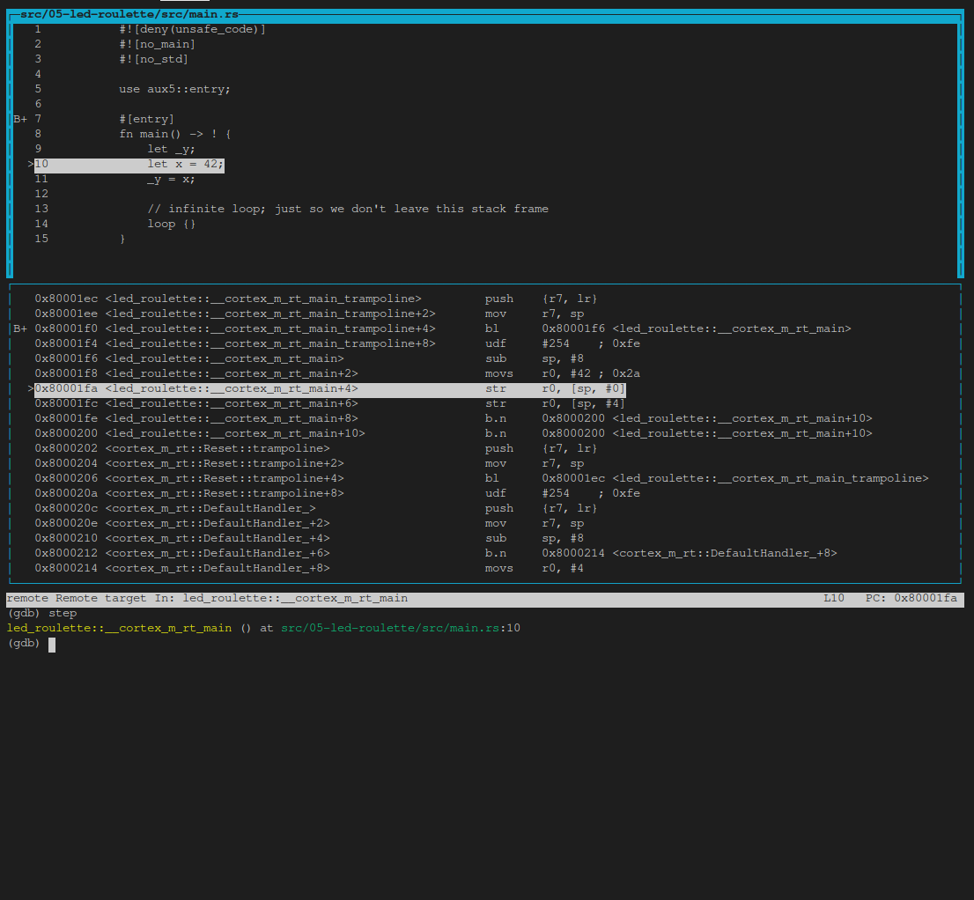The height and width of the screenshot is (900, 974).
Task: Click source line #![no_main]
Action: [x=157, y=44]
